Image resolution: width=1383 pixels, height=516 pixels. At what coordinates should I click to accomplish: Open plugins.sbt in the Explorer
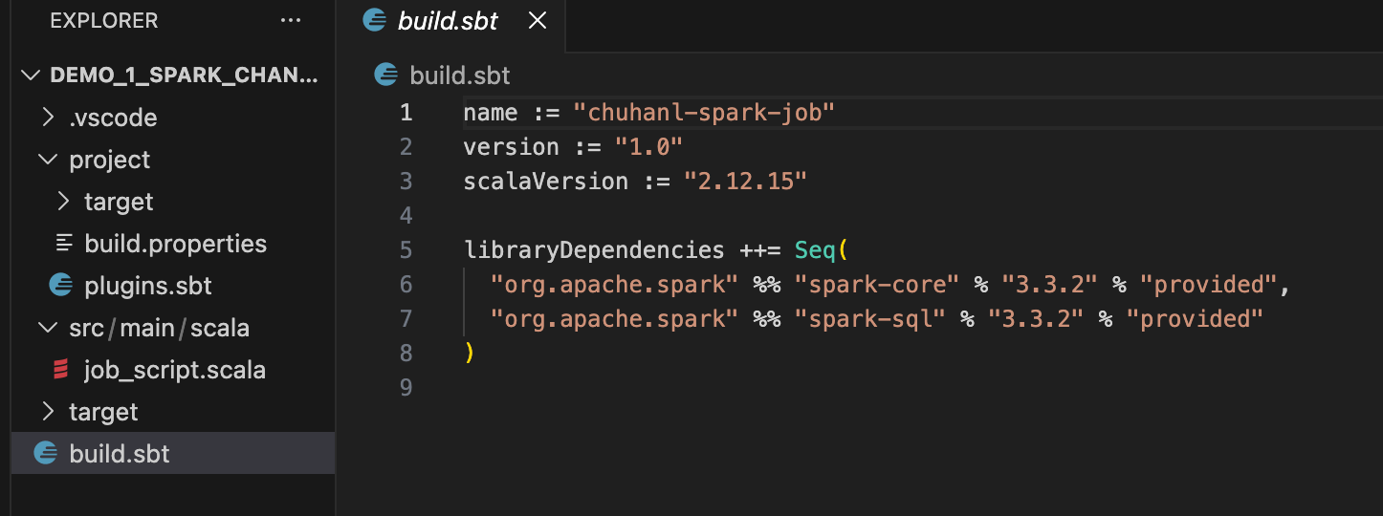pos(148,286)
